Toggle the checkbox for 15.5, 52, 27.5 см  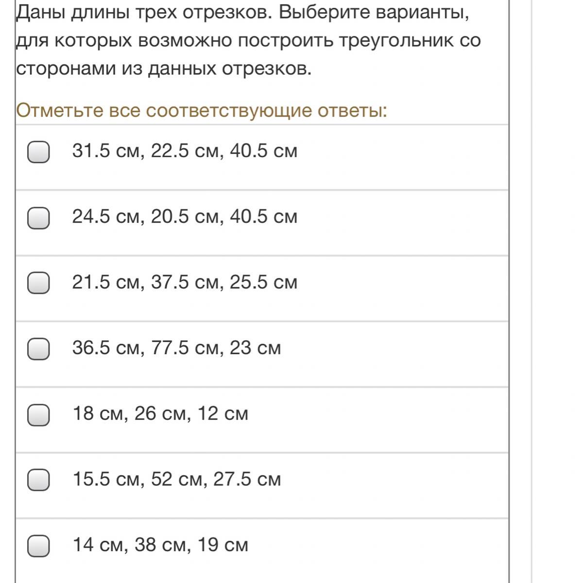click(38, 480)
